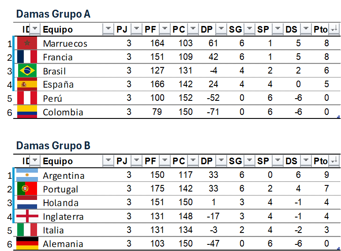Select the Marruecos team name cell
Image resolution: width=341 pixels, height=251 pixels.
(x=65, y=43)
